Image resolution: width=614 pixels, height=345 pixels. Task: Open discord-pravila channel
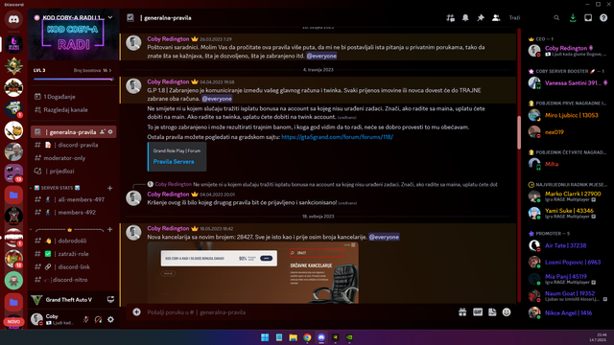73,145
